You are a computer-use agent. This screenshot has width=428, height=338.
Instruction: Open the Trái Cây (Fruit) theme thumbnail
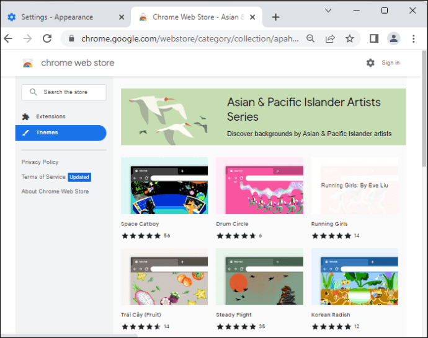click(x=164, y=277)
